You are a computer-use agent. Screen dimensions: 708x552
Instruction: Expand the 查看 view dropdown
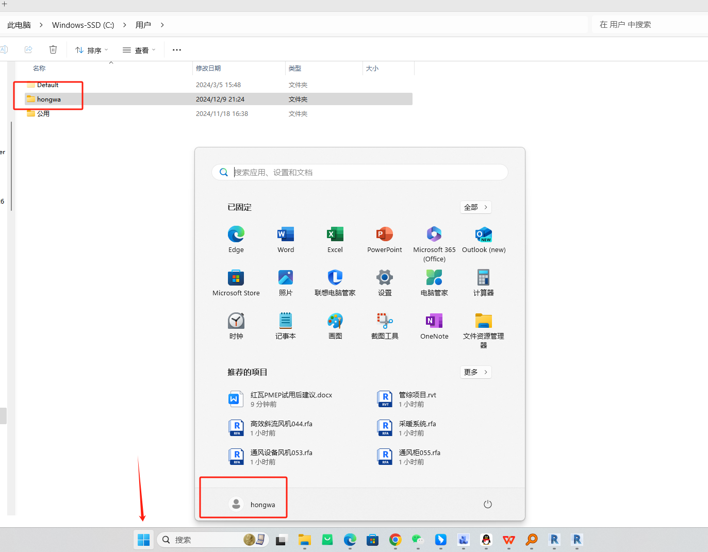coord(139,50)
